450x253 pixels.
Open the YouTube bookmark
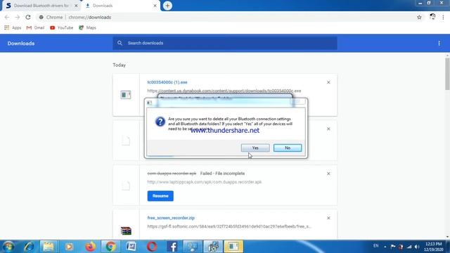coord(61,28)
